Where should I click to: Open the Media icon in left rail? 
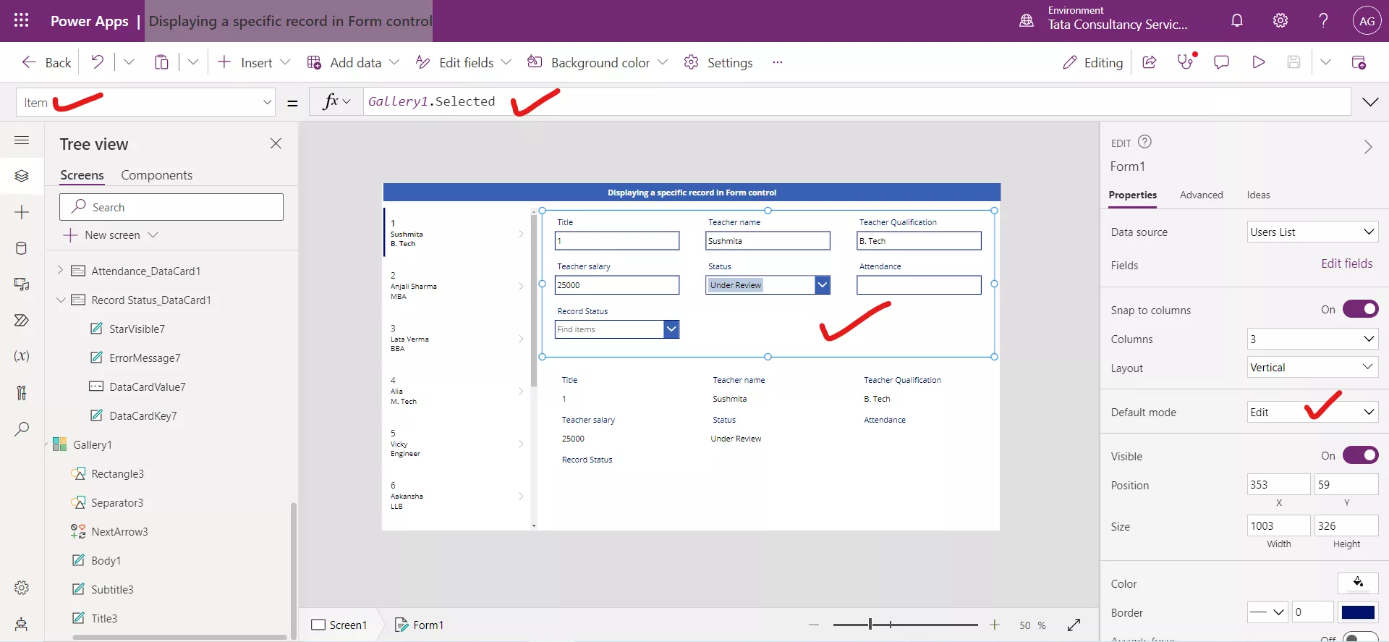point(22,284)
